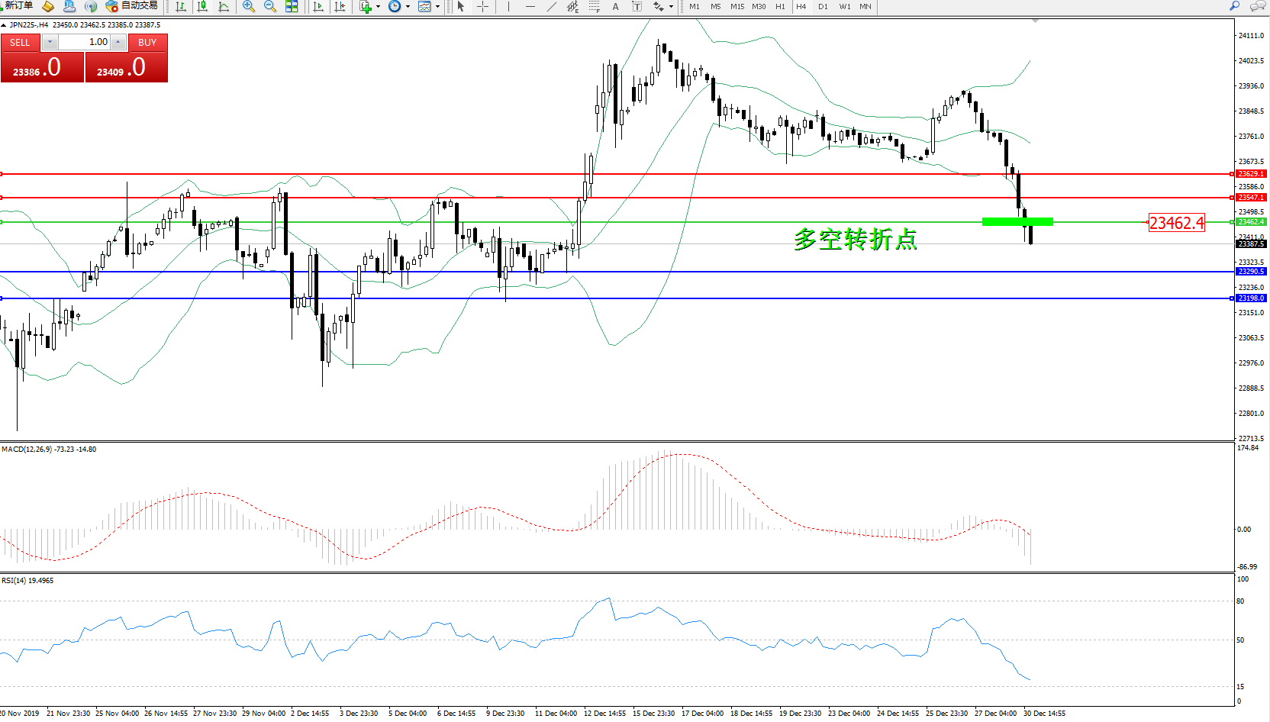Switch to the M15 timeframe
This screenshot has height=722, width=1270.
737,7
